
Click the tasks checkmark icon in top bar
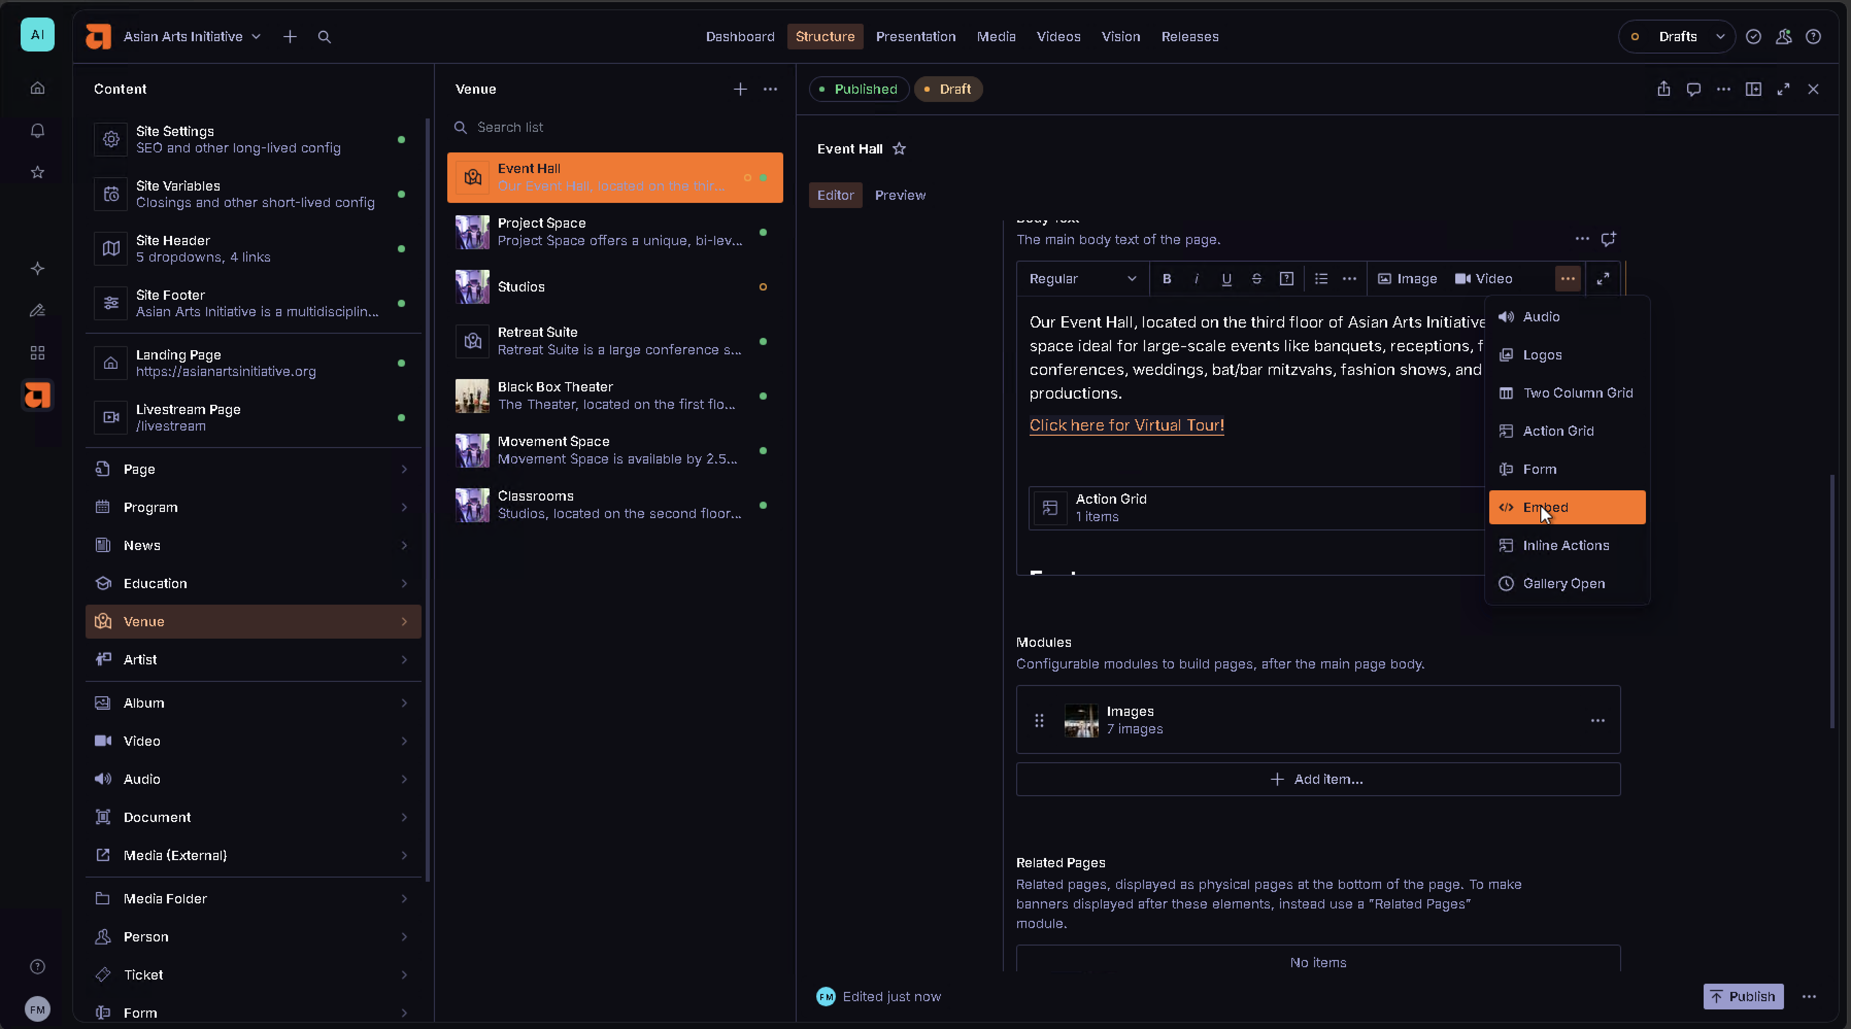1753,37
